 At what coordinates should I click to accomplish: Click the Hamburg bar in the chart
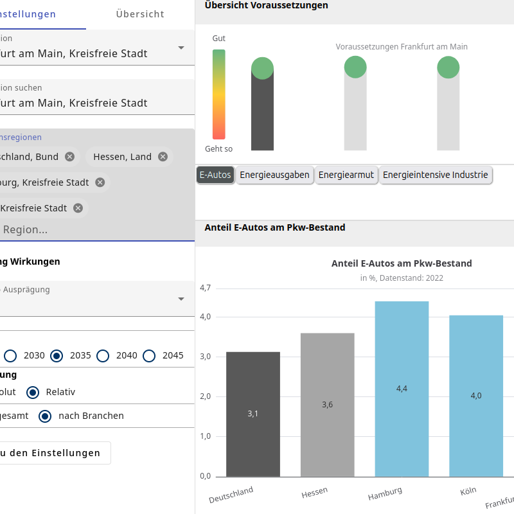coord(402,389)
